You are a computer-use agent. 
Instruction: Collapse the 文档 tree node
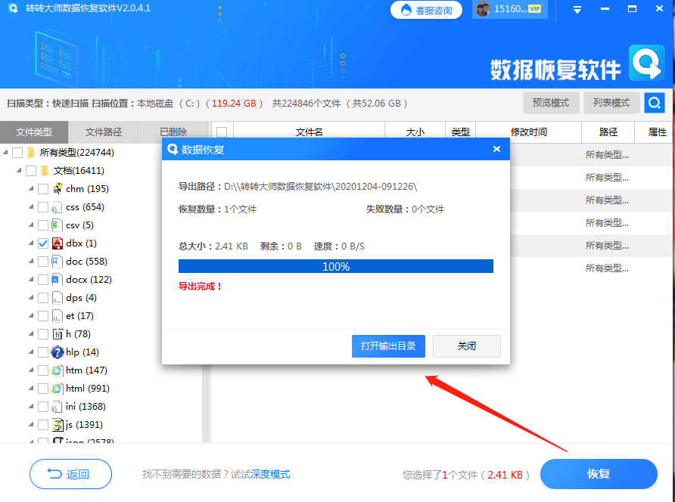click(20, 170)
